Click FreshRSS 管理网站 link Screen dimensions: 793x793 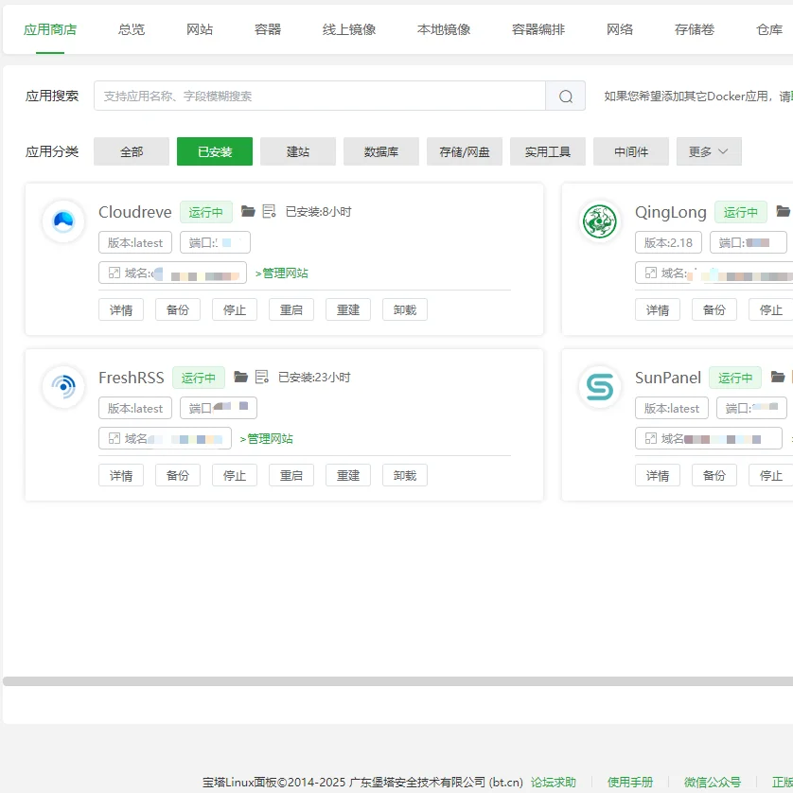pyautogui.click(x=267, y=438)
